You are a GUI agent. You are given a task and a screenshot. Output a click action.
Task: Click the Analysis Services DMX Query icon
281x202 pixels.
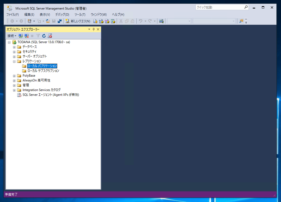point(107,21)
